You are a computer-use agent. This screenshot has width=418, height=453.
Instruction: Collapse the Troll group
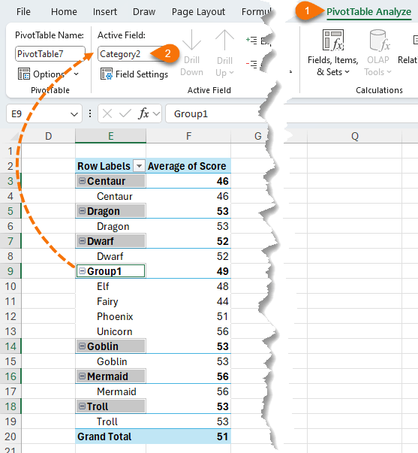(x=83, y=406)
